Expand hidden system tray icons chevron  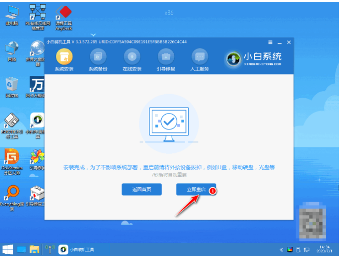pos(281,250)
